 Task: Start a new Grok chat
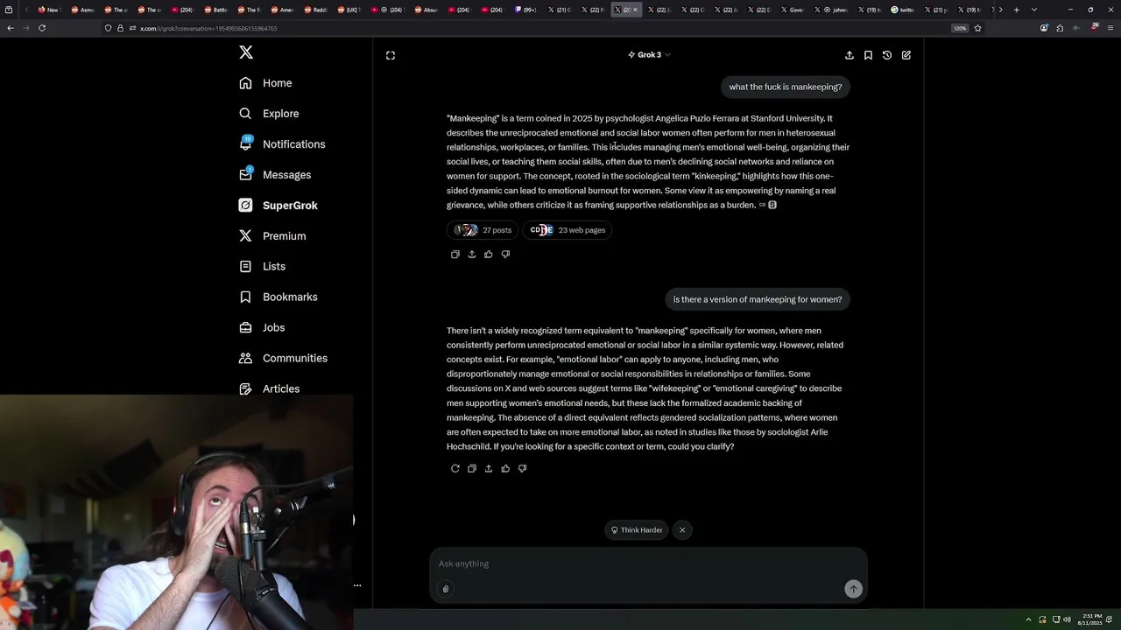coord(906,55)
